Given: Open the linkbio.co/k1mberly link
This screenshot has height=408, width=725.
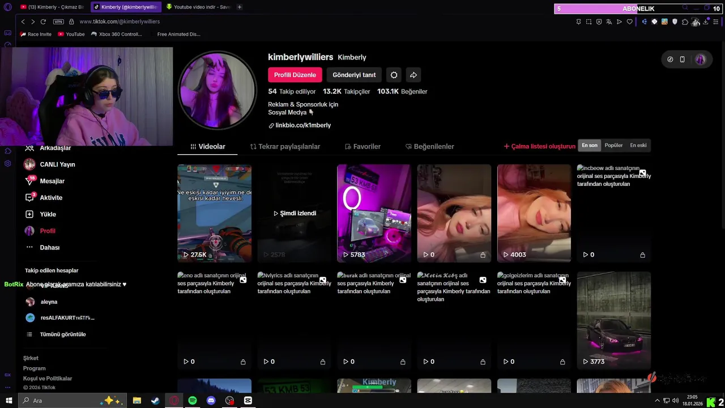Looking at the screenshot, I should point(303,125).
